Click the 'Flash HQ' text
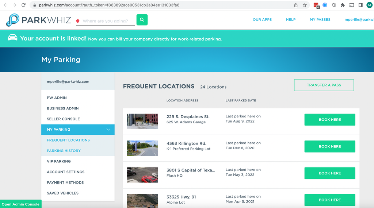Image resolution: width=374 pixels, height=208 pixels. tap(174, 176)
